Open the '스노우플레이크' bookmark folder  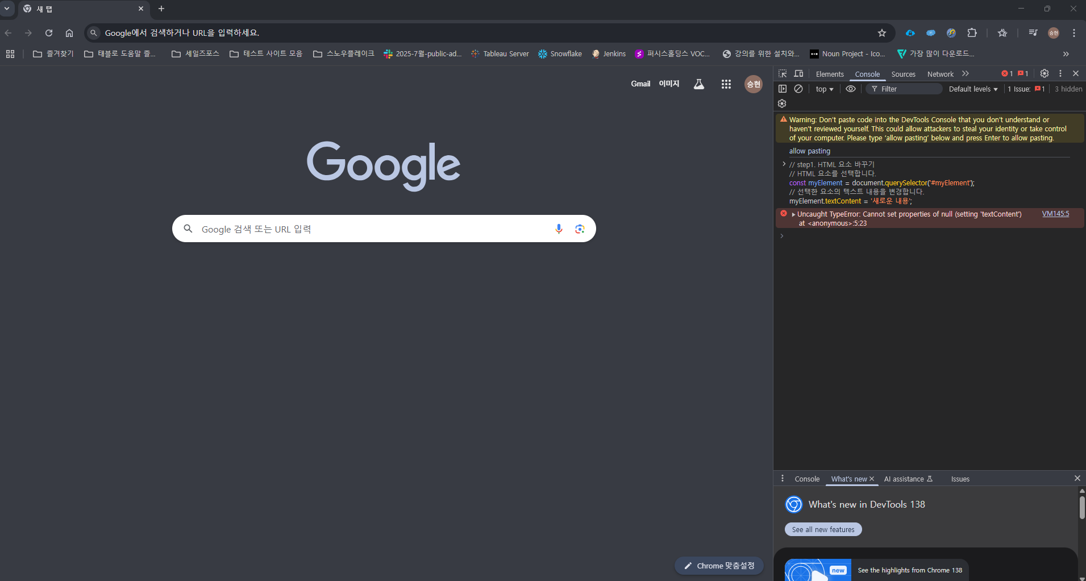344,54
